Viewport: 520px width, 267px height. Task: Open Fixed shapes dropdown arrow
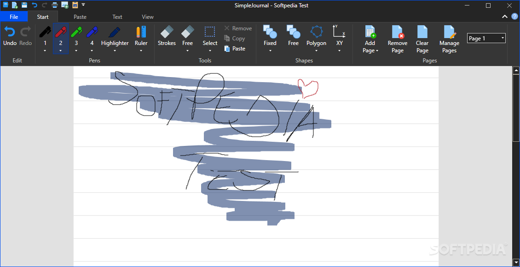[270, 51]
